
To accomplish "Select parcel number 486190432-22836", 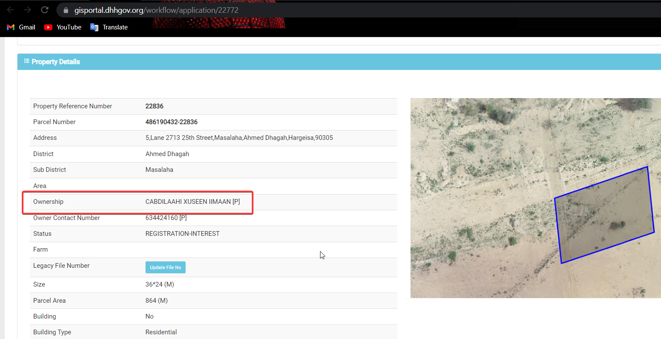I will [172, 122].
